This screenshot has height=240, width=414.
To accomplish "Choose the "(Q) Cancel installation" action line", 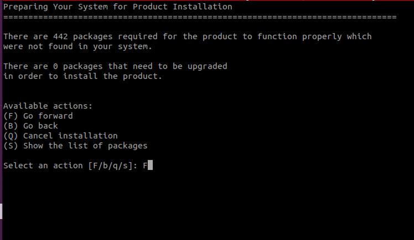I will pyautogui.click(x=60, y=136).
